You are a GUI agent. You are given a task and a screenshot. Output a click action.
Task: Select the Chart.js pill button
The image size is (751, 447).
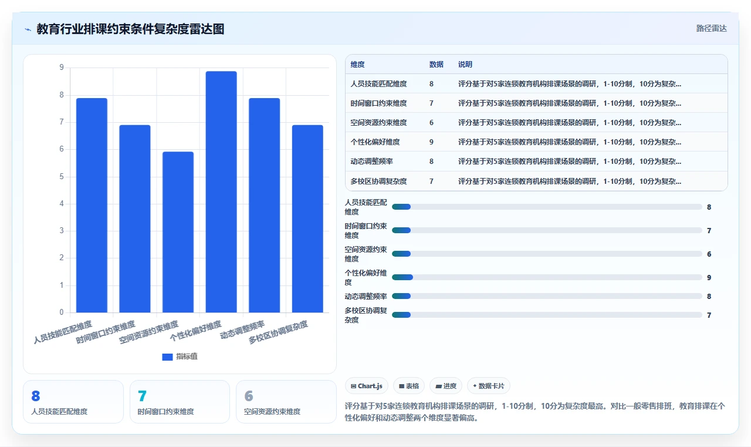pyautogui.click(x=367, y=386)
